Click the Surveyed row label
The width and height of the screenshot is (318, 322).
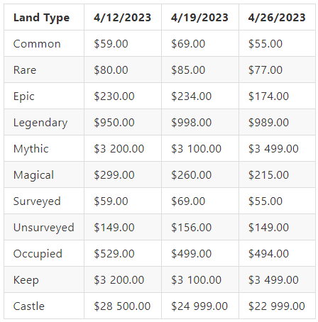[37, 201]
